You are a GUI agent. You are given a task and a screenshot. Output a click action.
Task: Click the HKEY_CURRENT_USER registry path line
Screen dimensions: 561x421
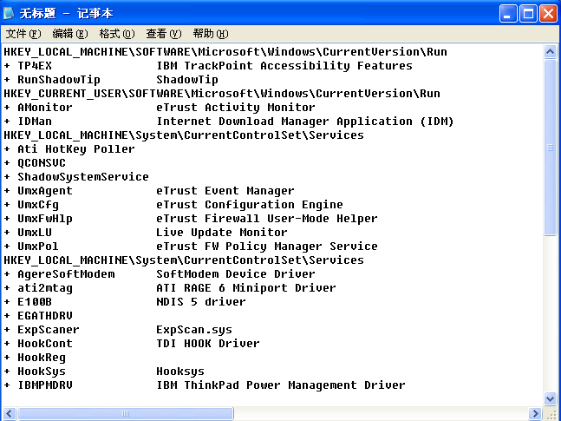(x=222, y=94)
